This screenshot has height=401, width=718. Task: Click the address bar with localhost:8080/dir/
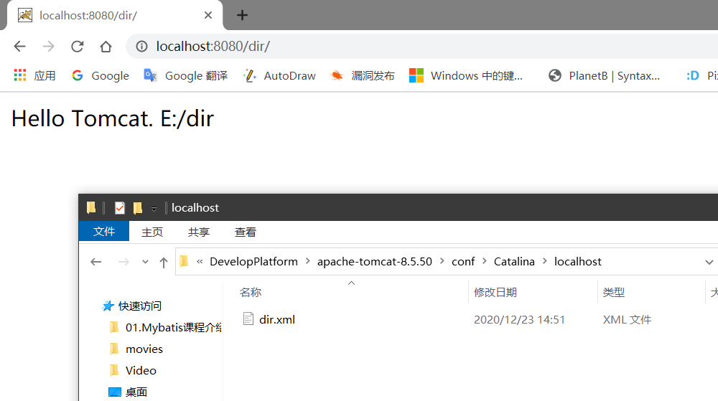pos(421,46)
